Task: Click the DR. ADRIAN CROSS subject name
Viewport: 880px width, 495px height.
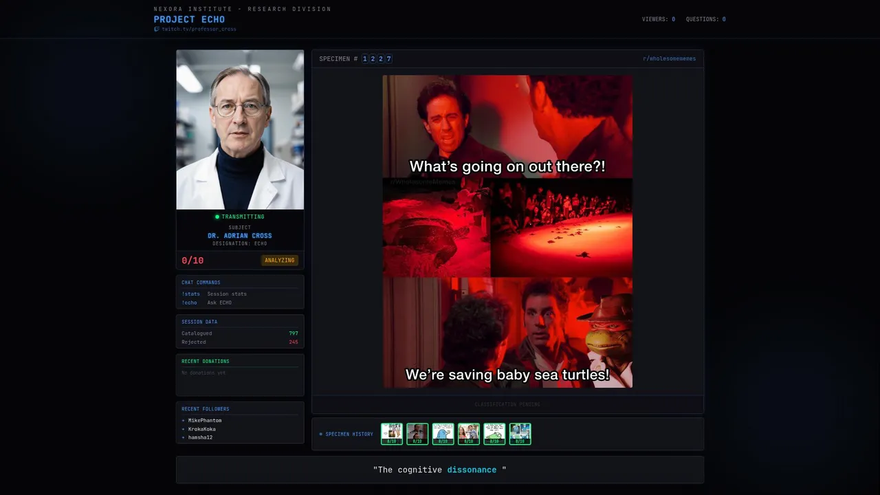Action: pyautogui.click(x=240, y=236)
